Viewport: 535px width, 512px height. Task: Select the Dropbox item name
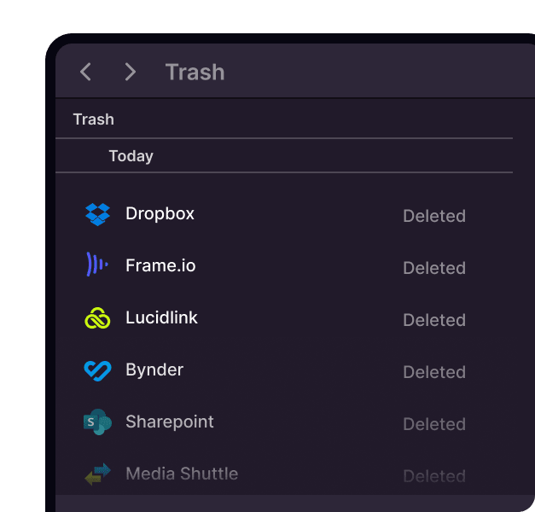tap(160, 213)
